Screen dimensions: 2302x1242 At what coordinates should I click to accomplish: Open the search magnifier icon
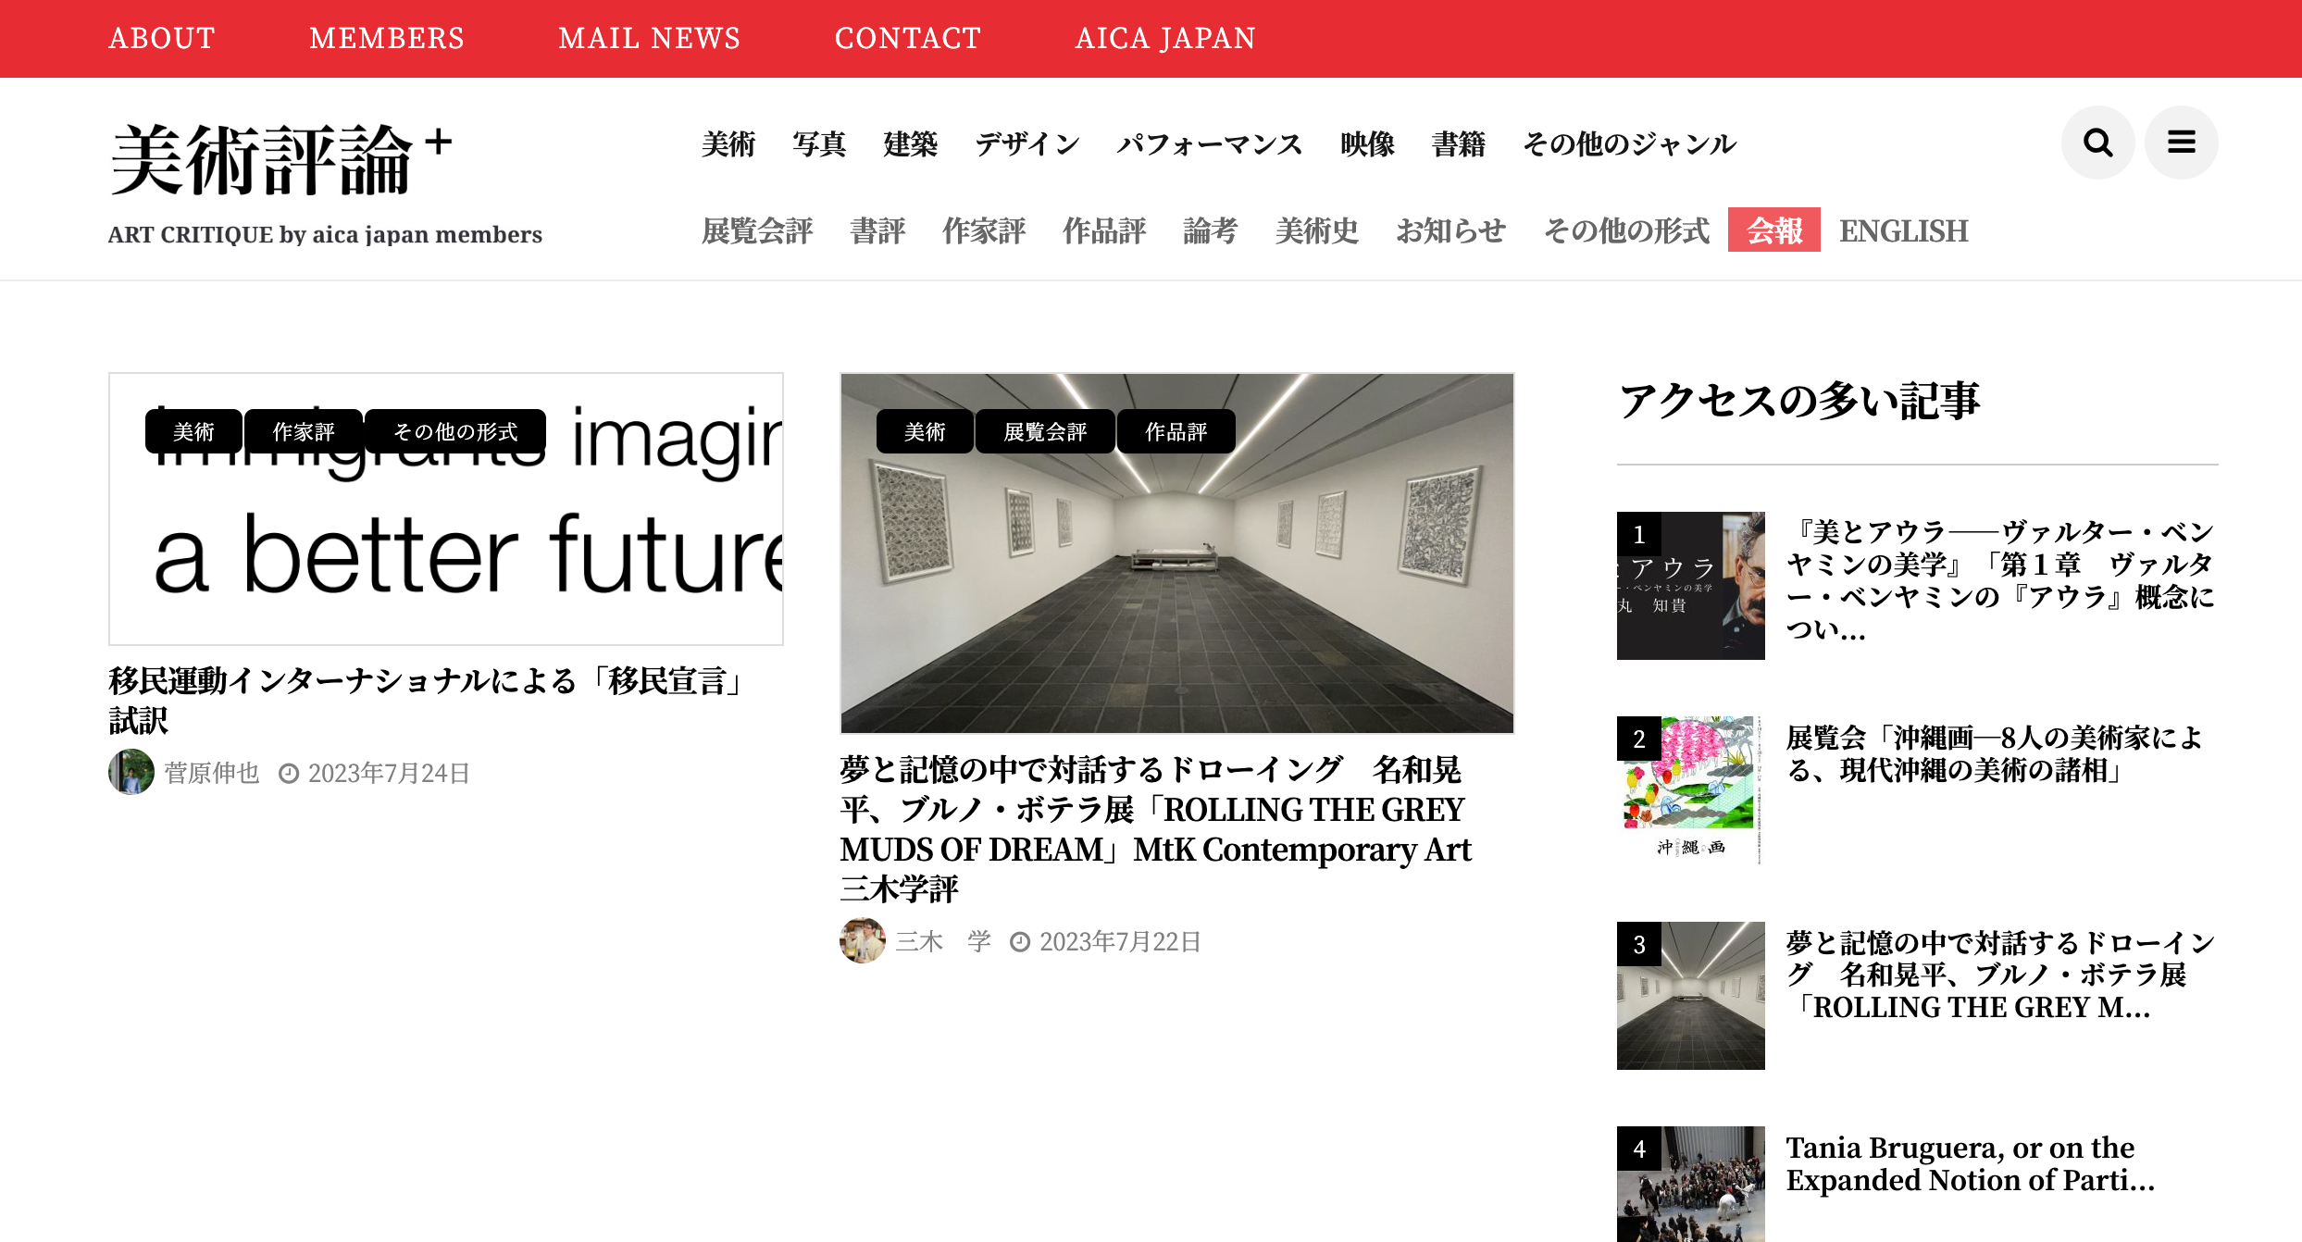(2097, 143)
